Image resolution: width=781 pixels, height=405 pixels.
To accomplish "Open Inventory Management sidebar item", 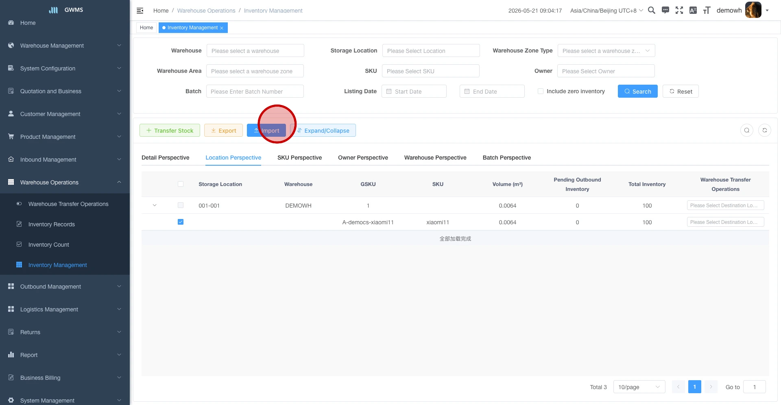I will click(65, 265).
